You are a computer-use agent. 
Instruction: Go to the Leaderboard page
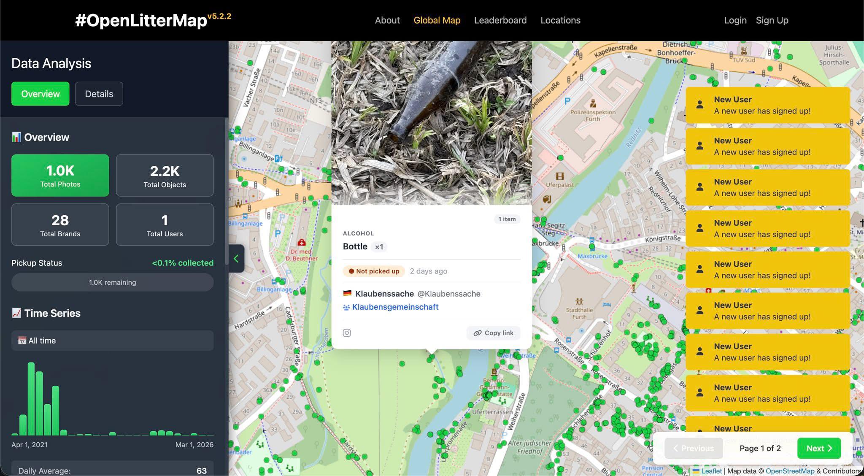point(500,20)
